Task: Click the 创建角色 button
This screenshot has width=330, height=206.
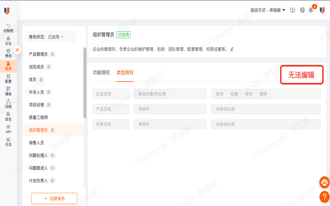Action: 54,198
